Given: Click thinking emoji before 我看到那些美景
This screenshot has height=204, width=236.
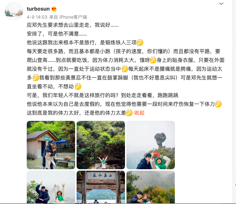Looking at the screenshot, I should (36, 78).
